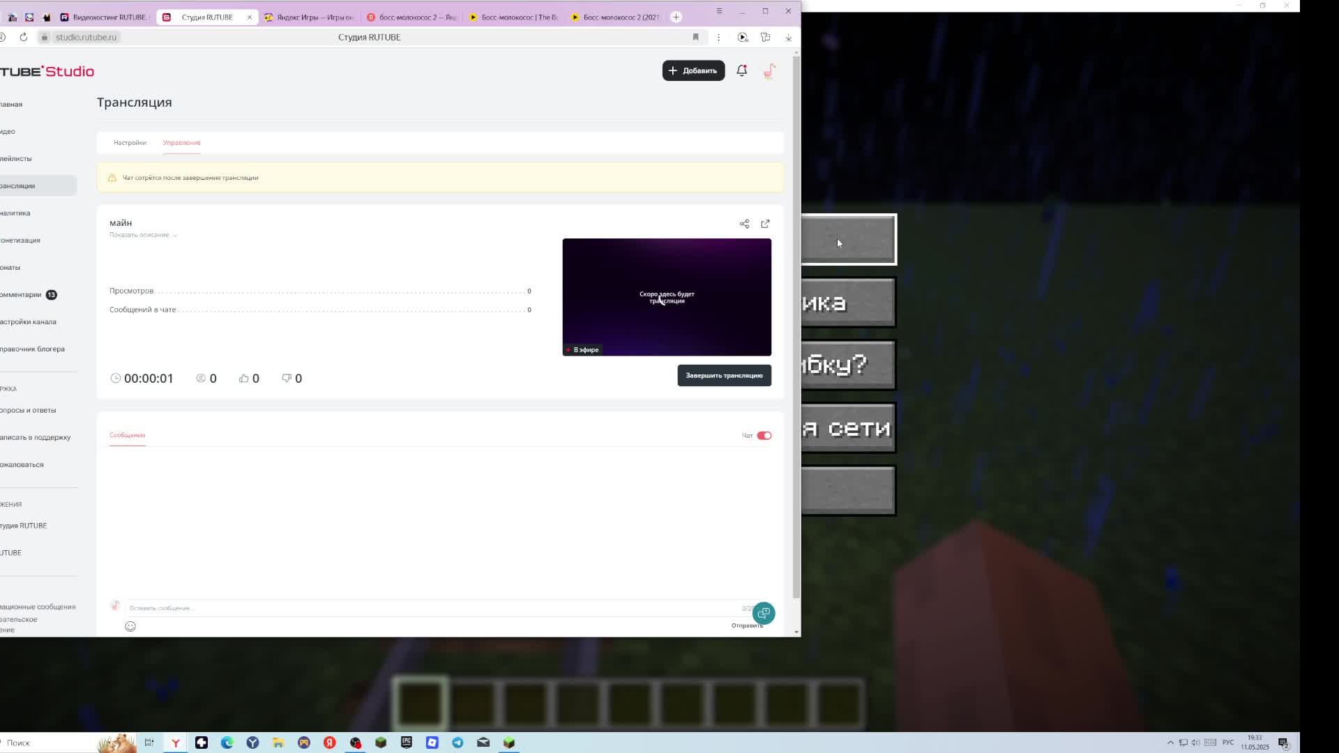Open Telegram from the Windows taskbar
The width and height of the screenshot is (1339, 753).
pyautogui.click(x=457, y=743)
